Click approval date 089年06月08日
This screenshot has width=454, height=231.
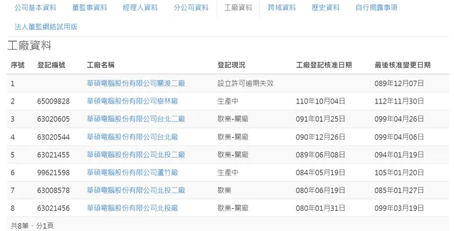point(320,155)
